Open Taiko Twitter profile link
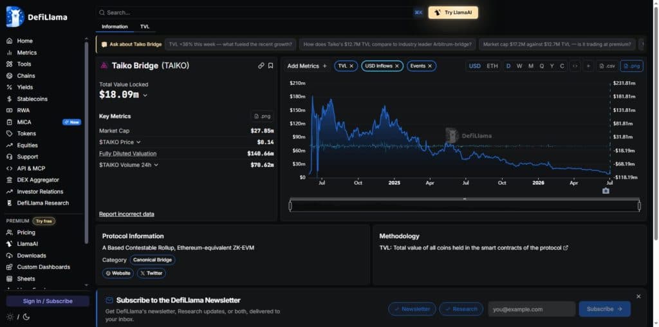The image size is (659, 327). click(x=151, y=273)
